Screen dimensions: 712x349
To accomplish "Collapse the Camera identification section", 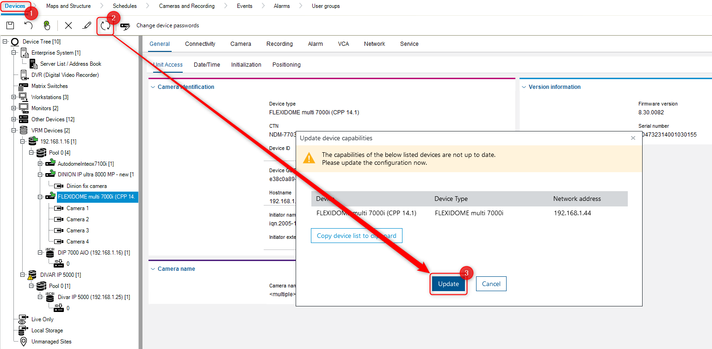I will (x=153, y=87).
